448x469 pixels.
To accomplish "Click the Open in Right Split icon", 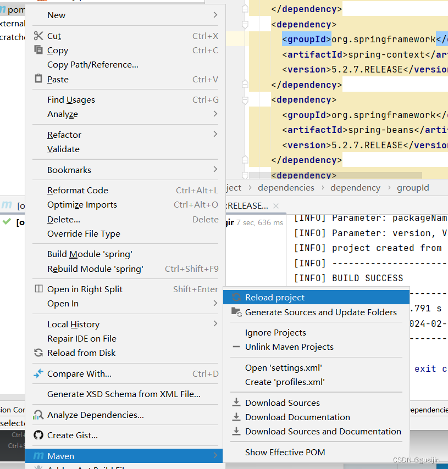I will tap(38, 289).
